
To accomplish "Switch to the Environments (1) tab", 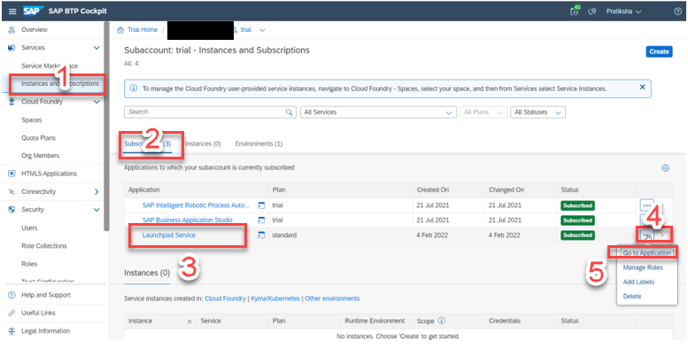I will (x=259, y=144).
